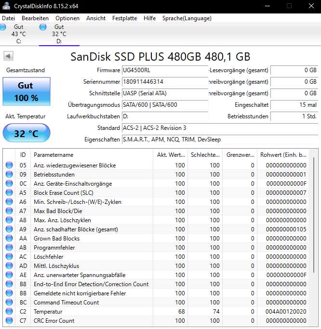The image size is (321, 329).
Task: Click the Parametername column header
Action: click(92, 155)
